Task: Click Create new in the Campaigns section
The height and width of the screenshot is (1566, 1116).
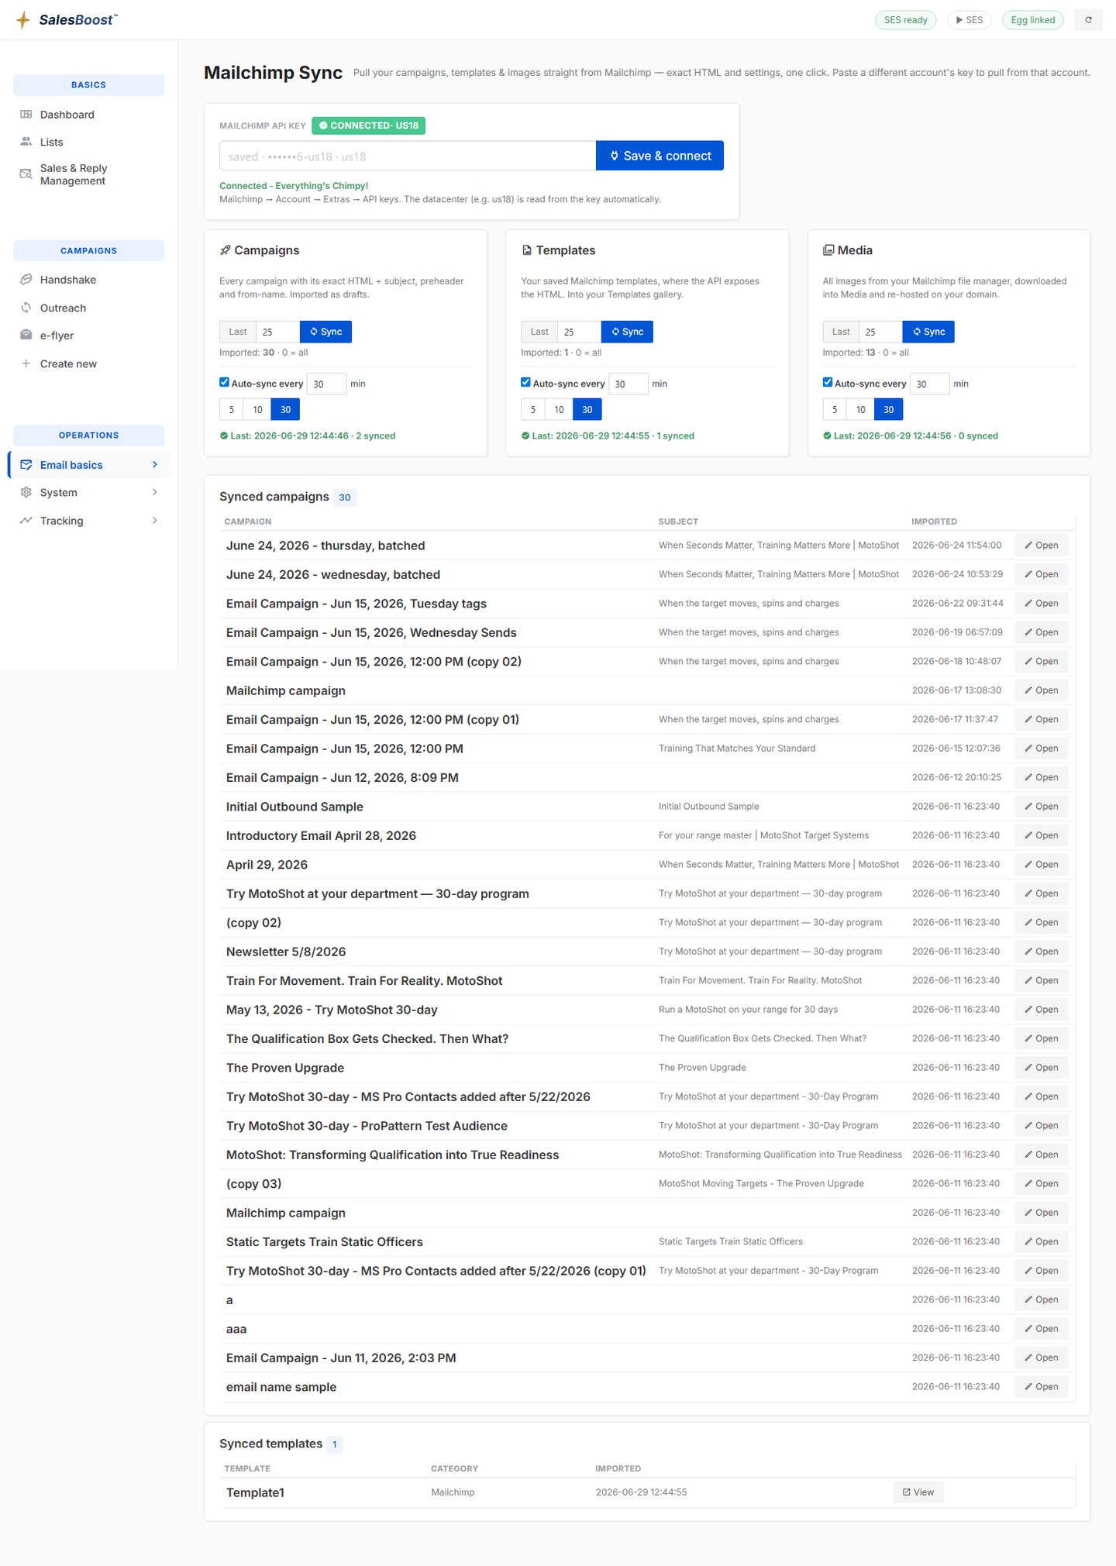Action: pyautogui.click(x=68, y=364)
